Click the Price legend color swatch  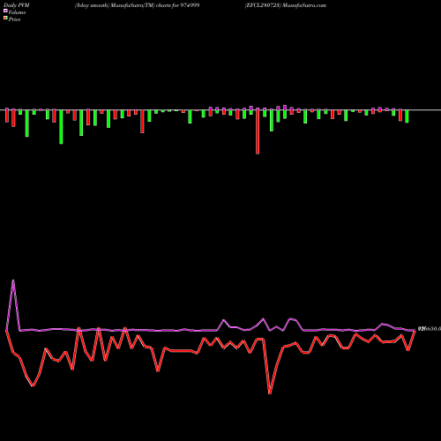pos(5,19)
